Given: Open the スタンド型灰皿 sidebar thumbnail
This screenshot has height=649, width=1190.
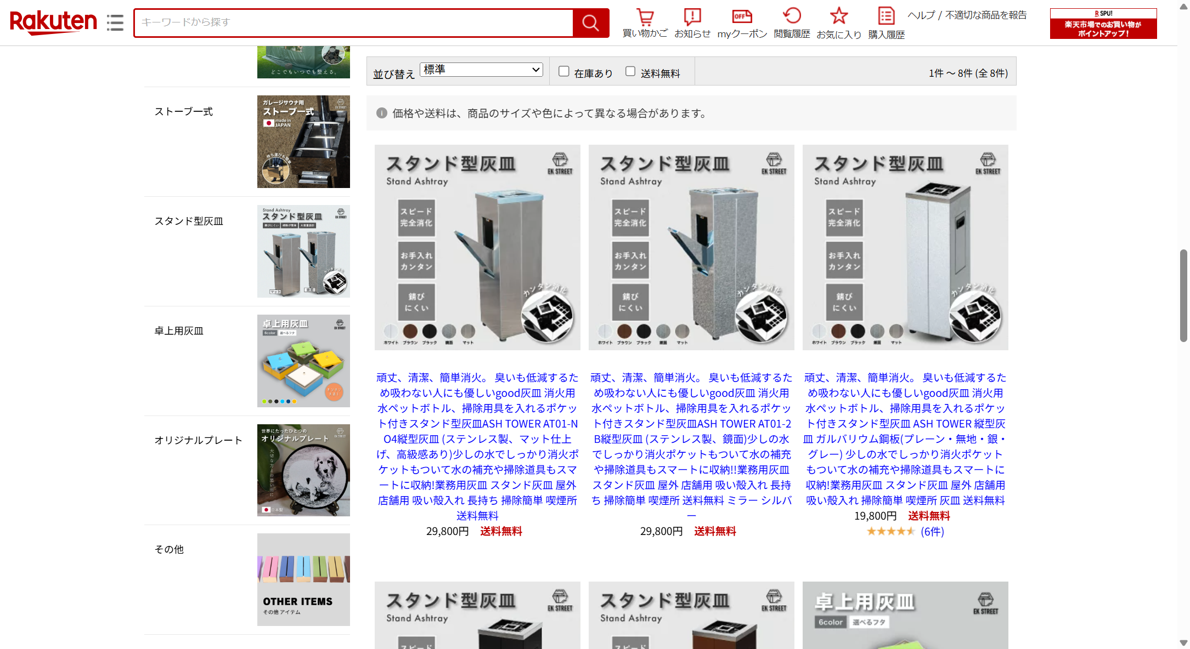Looking at the screenshot, I should pos(303,251).
